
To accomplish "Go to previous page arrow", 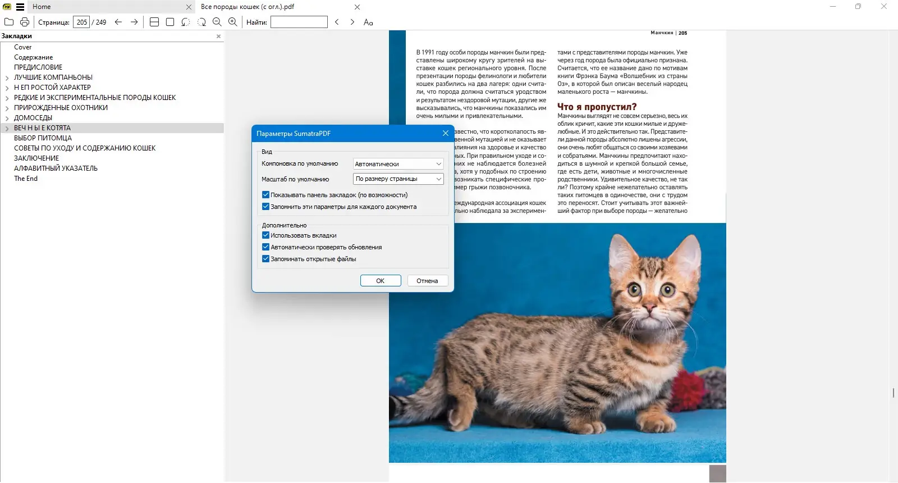I will click(x=118, y=22).
